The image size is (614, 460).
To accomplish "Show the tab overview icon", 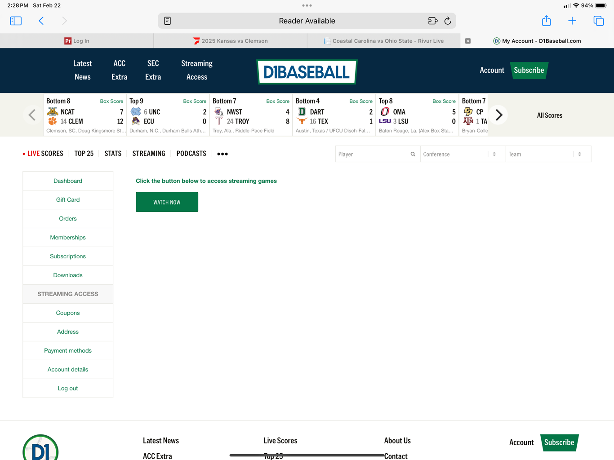I will [598, 21].
